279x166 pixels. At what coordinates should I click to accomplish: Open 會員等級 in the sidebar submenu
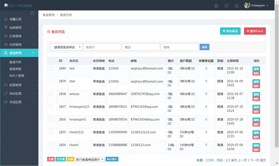click(x=15, y=69)
